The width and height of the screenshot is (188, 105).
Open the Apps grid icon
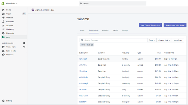tap(3, 37)
